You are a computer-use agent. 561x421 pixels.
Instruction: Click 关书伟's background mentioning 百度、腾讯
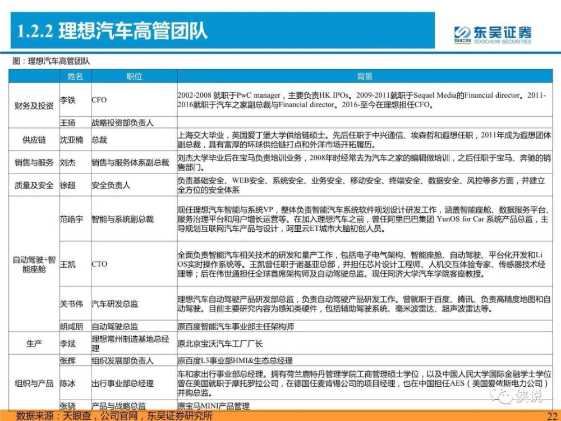point(364,304)
